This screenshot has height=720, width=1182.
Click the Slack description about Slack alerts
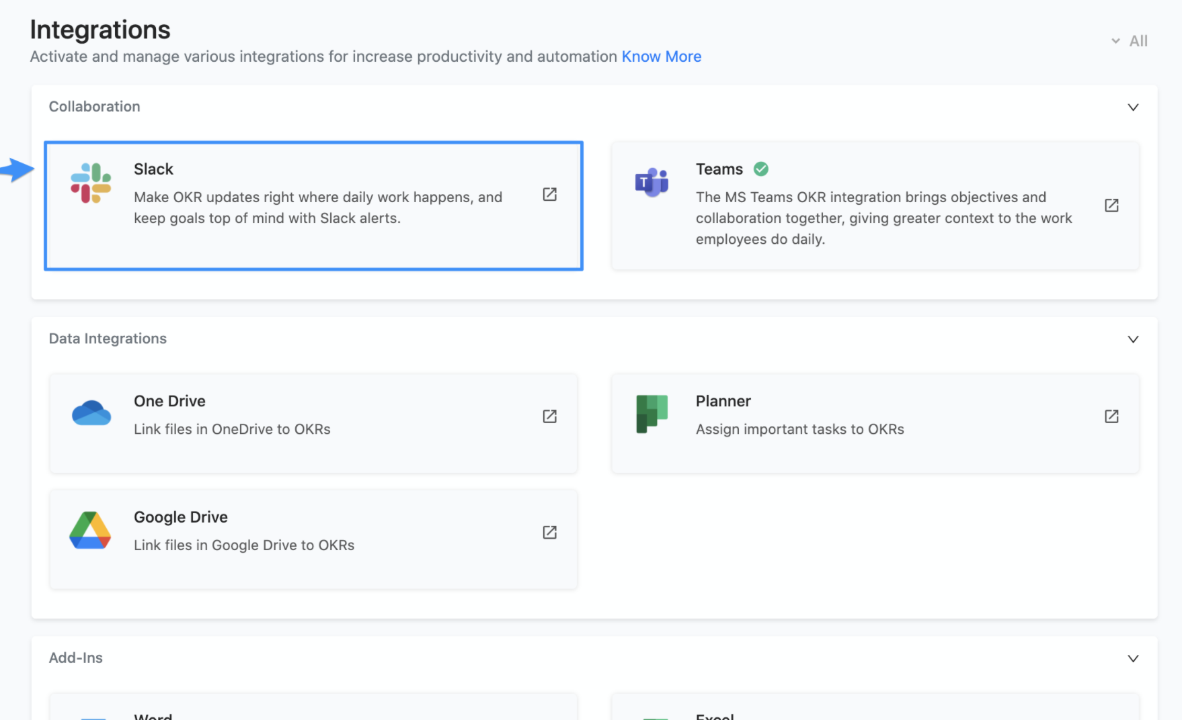318,208
